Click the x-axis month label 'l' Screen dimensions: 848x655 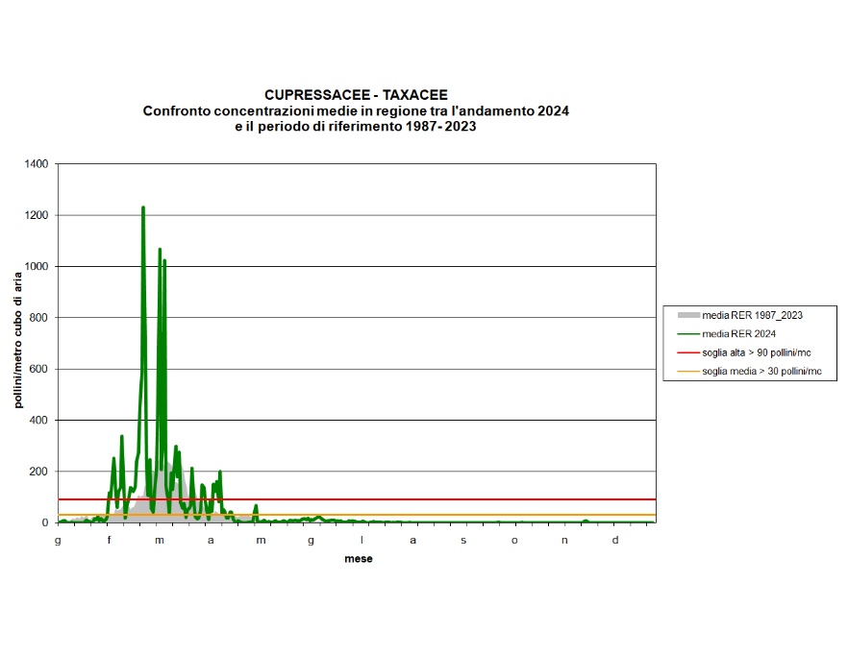362,540
